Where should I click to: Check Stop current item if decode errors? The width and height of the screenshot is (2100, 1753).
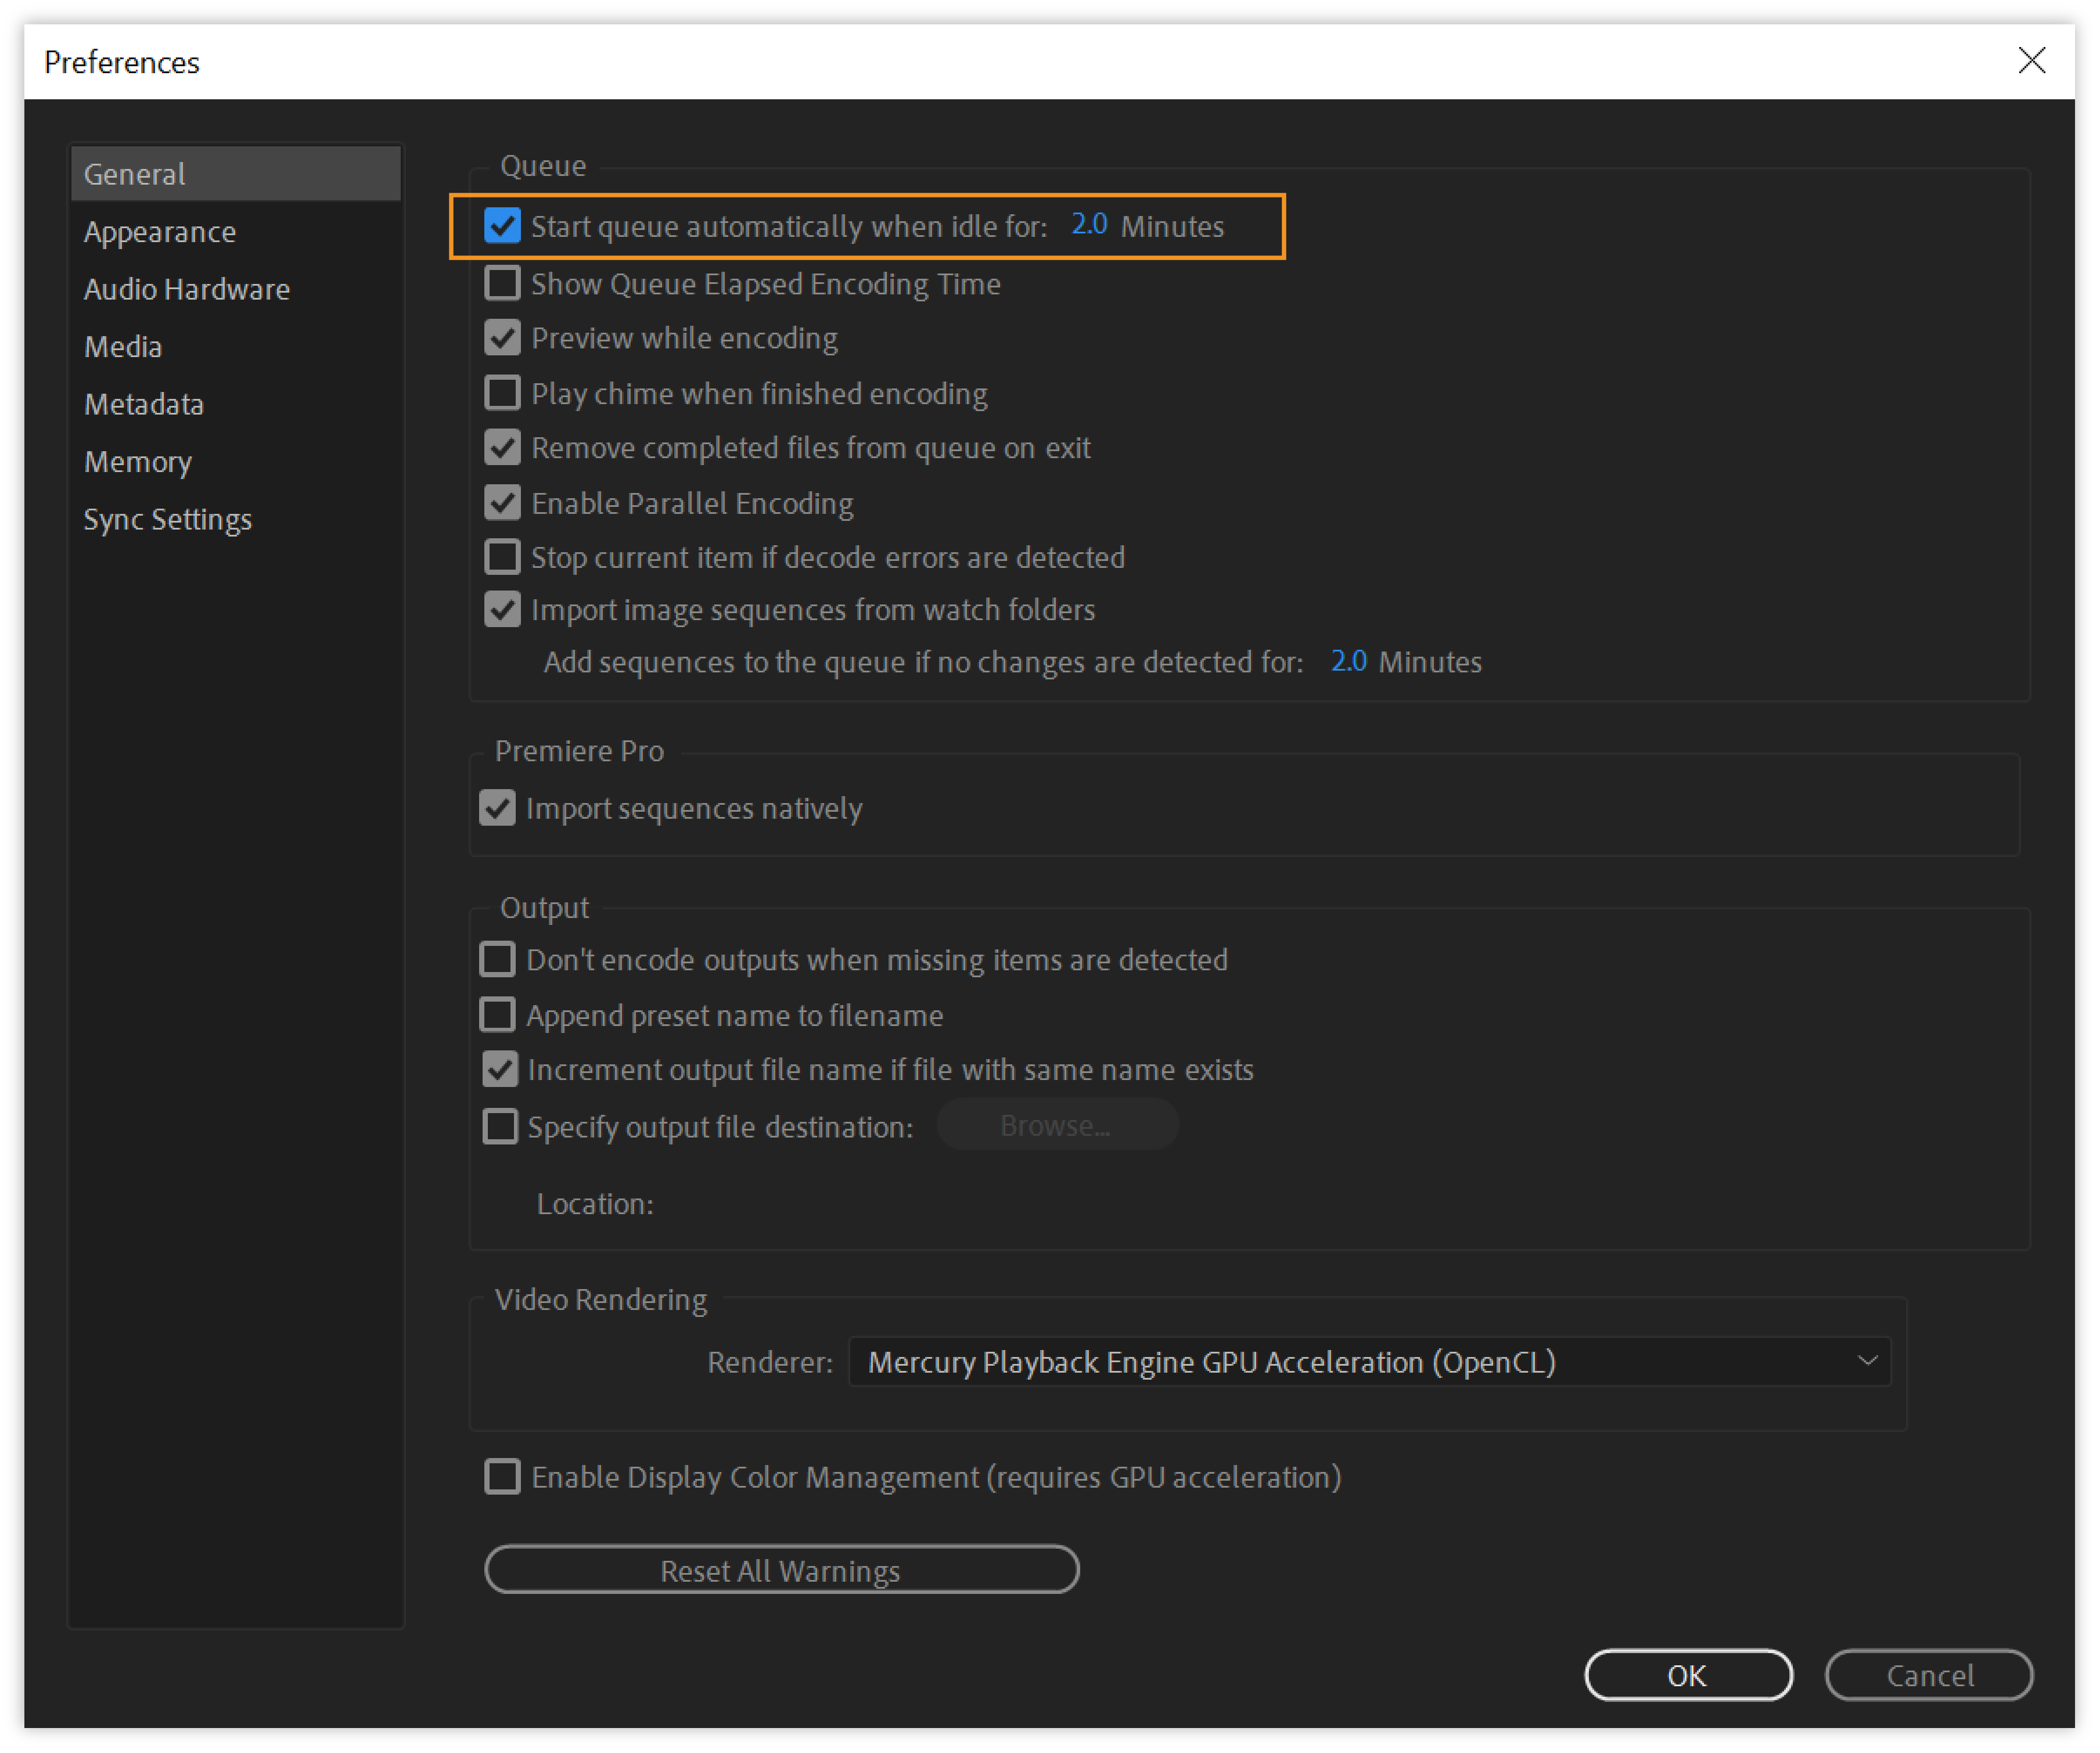point(502,557)
